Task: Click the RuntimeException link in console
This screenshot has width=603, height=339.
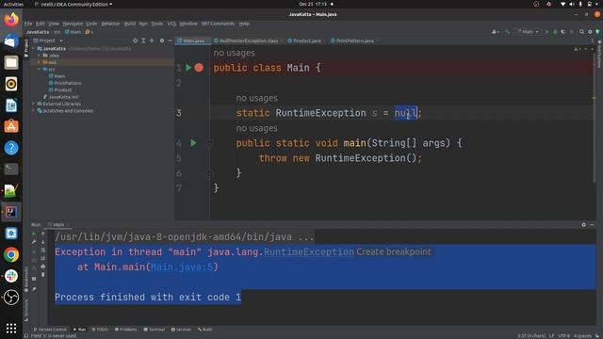Action: point(309,252)
